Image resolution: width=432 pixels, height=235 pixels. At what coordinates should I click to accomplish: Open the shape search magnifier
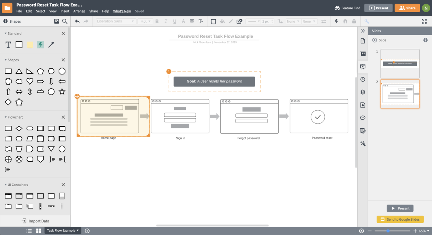(x=65, y=21)
